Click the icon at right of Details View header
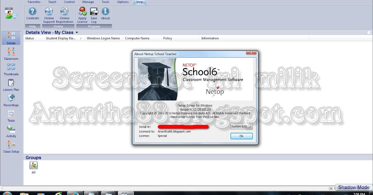This screenshot has height=195, width=373. pos(369,32)
